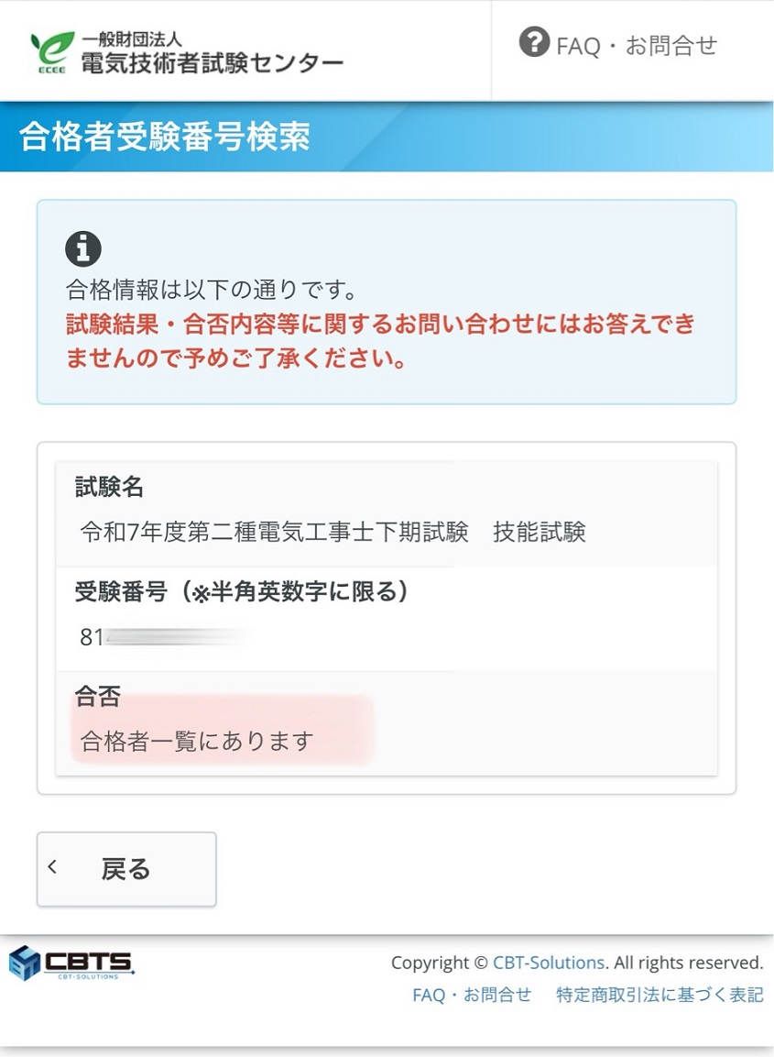The image size is (774, 1057).
Task: Click the 合格者一覧にあります result text
Action: coord(197,741)
